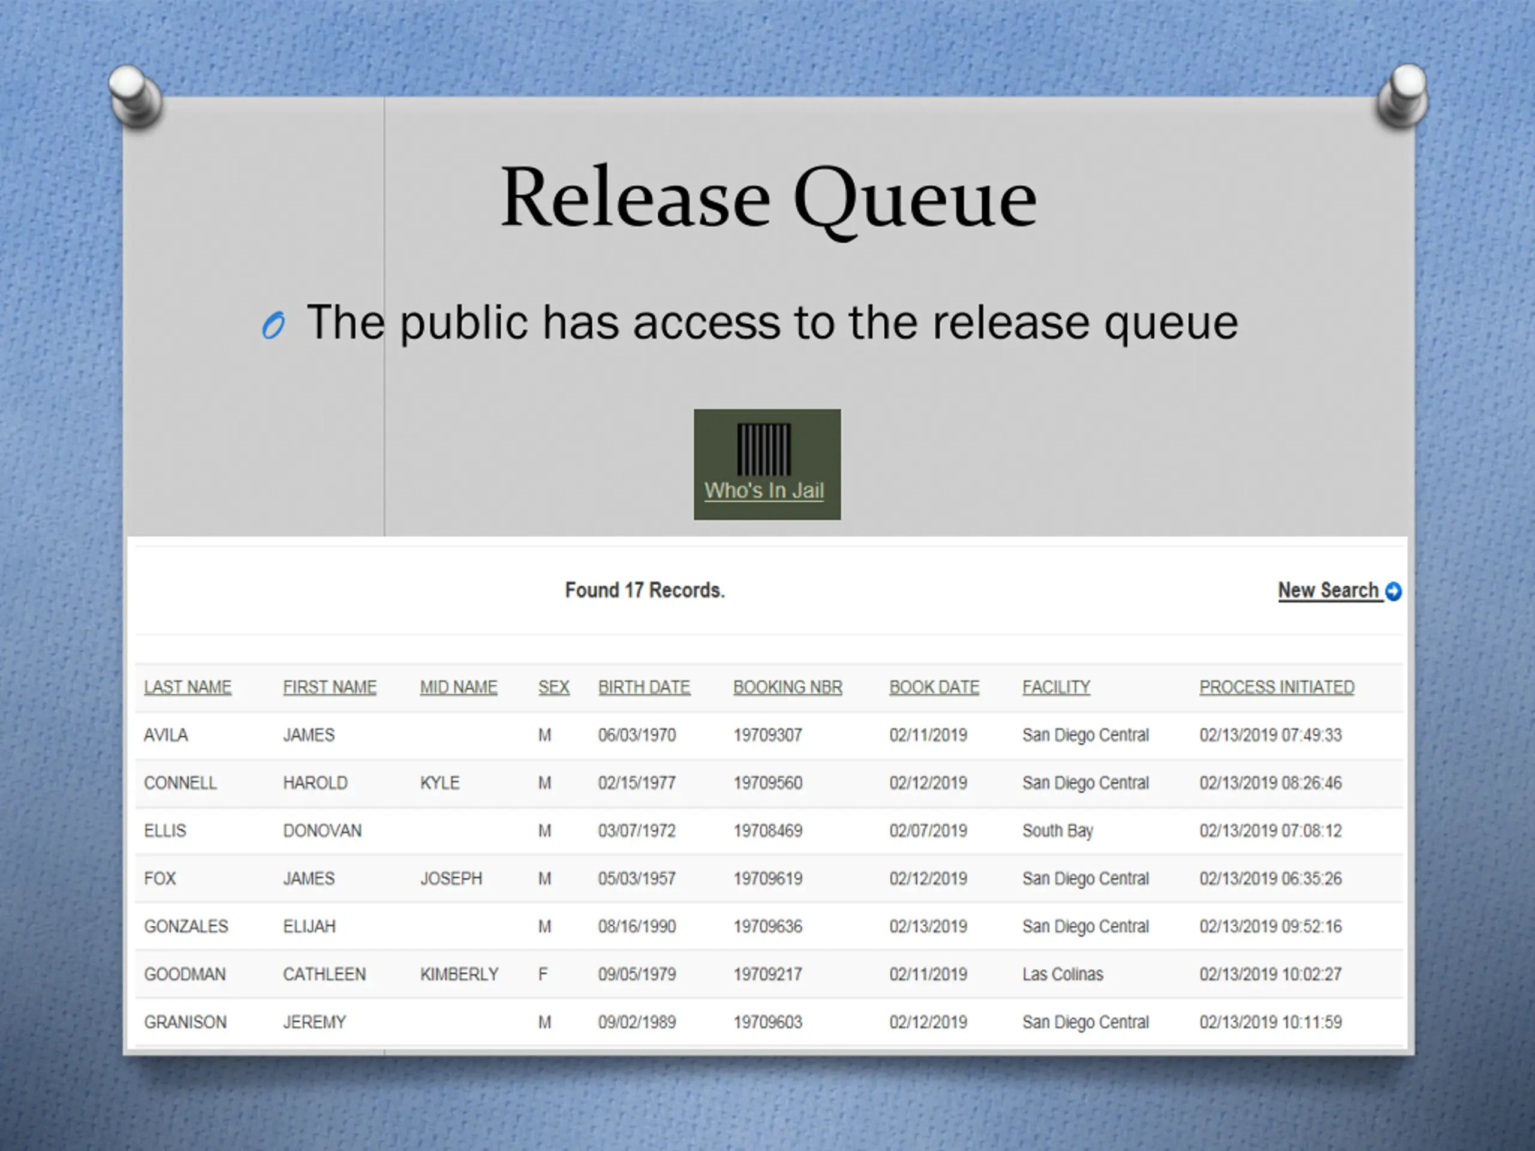The height and width of the screenshot is (1151, 1535).
Task: Sort by BOOKING NBR column header
Action: click(x=788, y=688)
